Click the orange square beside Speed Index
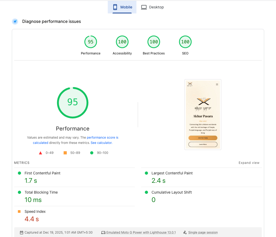The height and width of the screenshot is (237, 276). [x=19, y=211]
